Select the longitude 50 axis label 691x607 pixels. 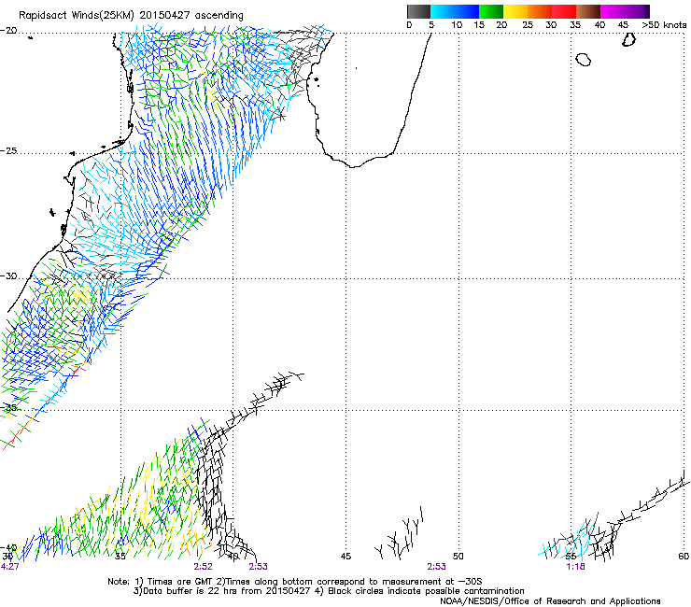pyautogui.click(x=458, y=557)
